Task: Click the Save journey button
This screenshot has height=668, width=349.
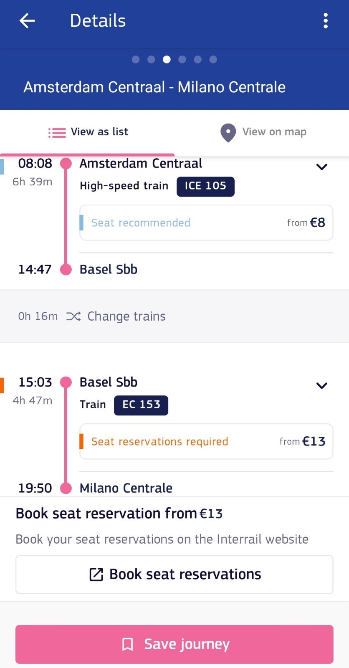Action: pos(174,644)
